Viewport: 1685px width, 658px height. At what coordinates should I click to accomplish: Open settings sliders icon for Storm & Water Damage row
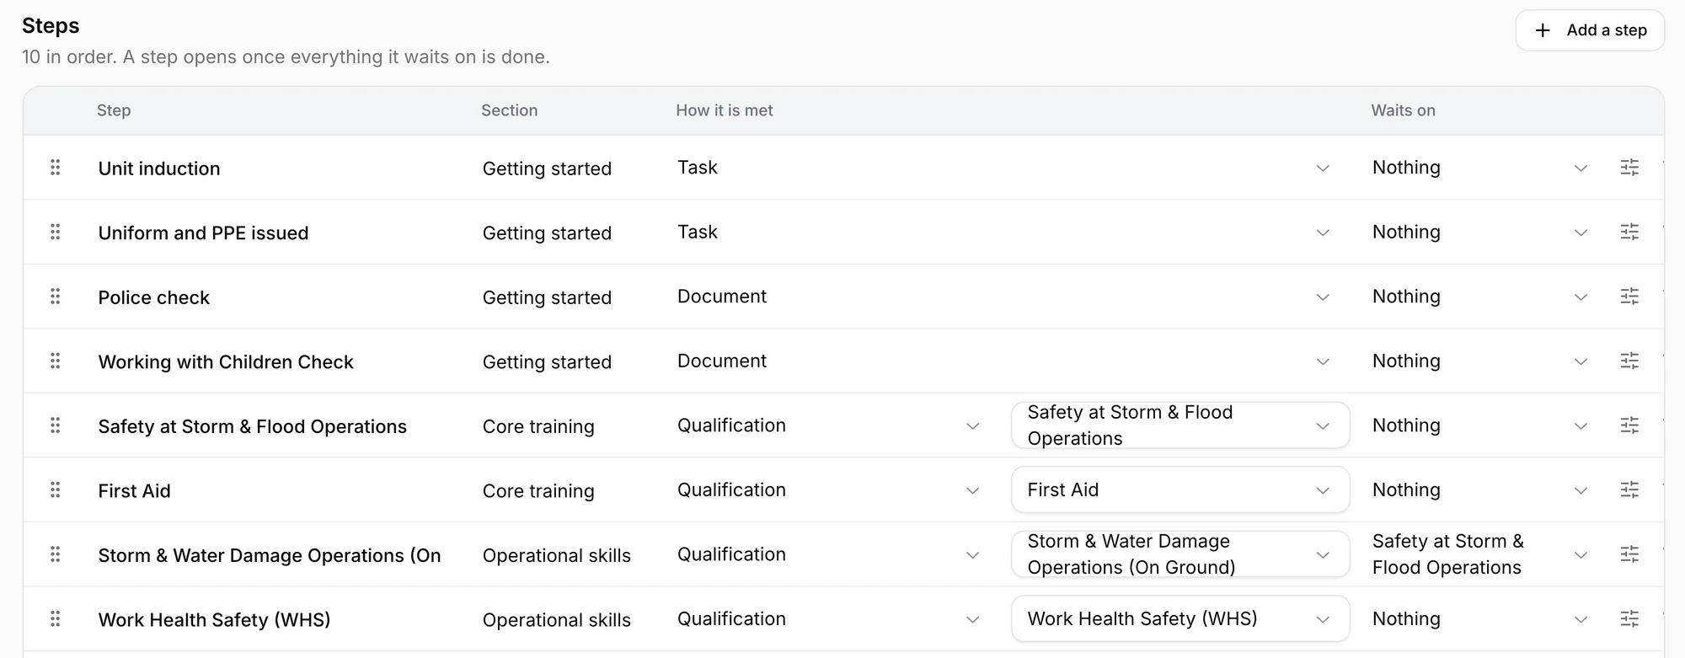(x=1629, y=554)
